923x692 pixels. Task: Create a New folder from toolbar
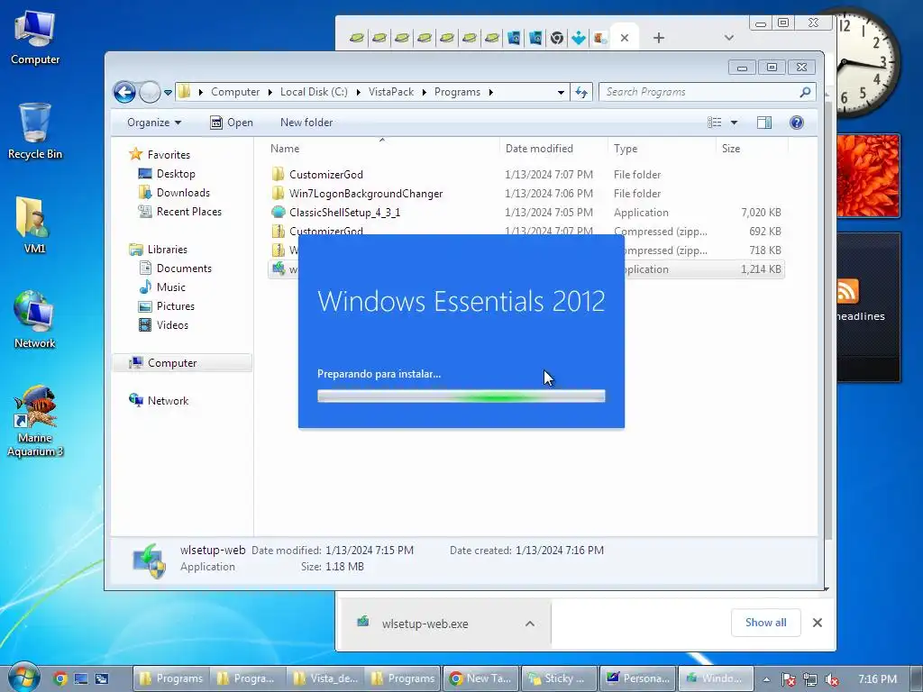[x=306, y=123]
